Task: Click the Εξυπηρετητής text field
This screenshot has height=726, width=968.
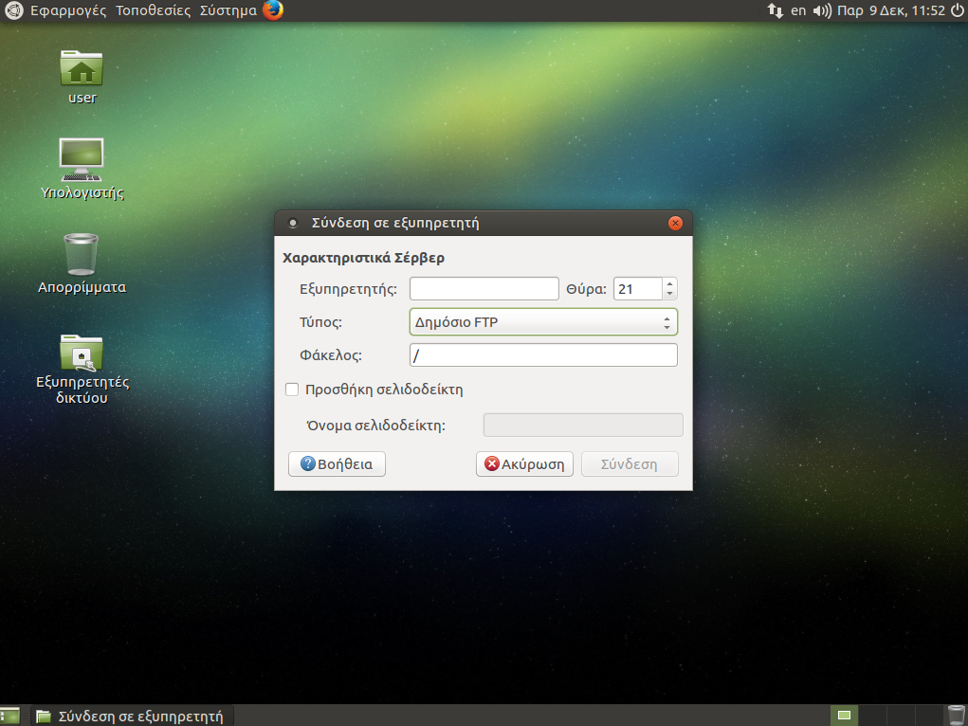Action: 484,289
